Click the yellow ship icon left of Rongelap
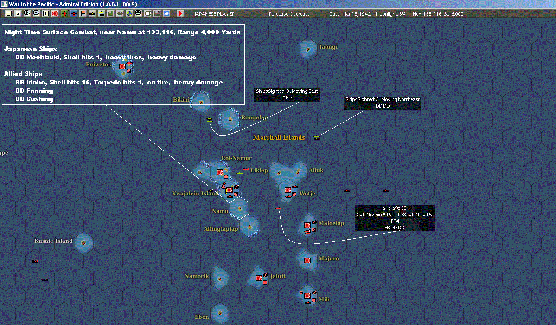Viewport: 556px width, 325px height. pyautogui.click(x=210, y=120)
